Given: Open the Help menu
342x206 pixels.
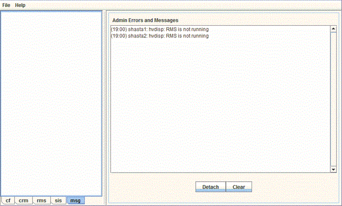Looking at the screenshot, I should pyautogui.click(x=20, y=5).
